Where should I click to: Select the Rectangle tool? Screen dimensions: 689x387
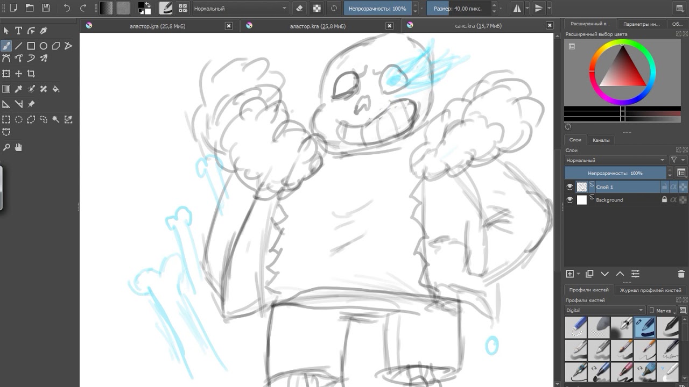pos(31,46)
